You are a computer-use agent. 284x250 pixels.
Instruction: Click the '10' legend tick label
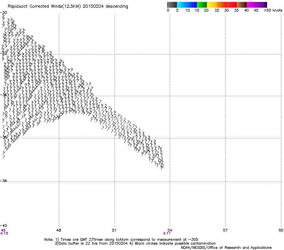pyautogui.click(x=188, y=10)
